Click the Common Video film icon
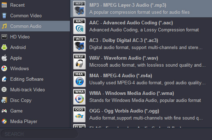The width and height of the screenshot is (212, 140). tap(4, 16)
